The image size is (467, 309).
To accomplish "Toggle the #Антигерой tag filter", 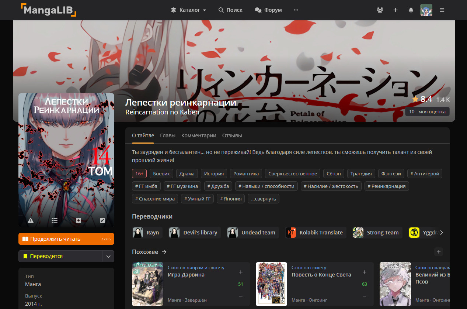I will point(425,174).
